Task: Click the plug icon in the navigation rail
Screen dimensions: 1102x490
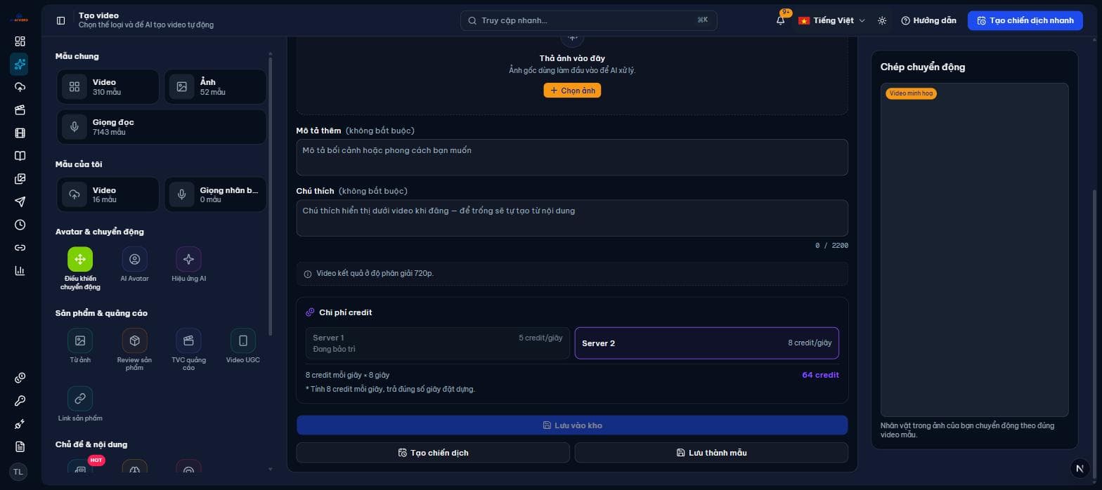Action: tap(20, 424)
